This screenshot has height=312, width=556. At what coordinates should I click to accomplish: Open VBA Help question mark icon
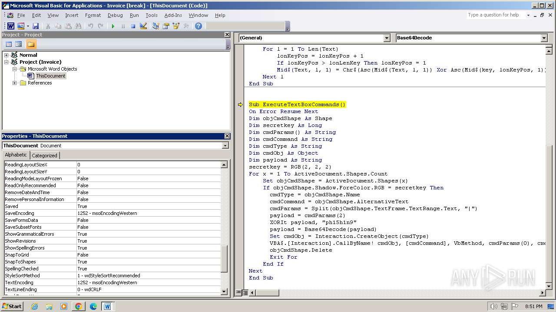[199, 26]
